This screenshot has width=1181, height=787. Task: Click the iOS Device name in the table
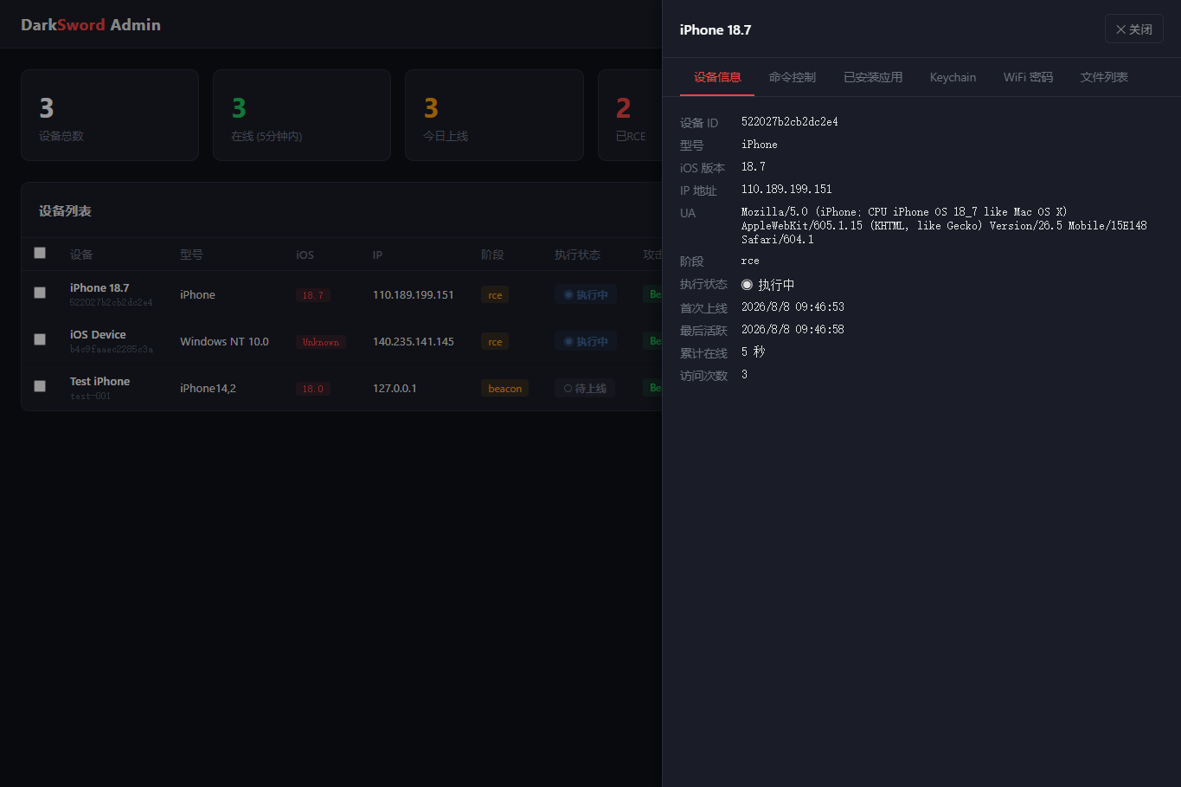pyautogui.click(x=98, y=334)
